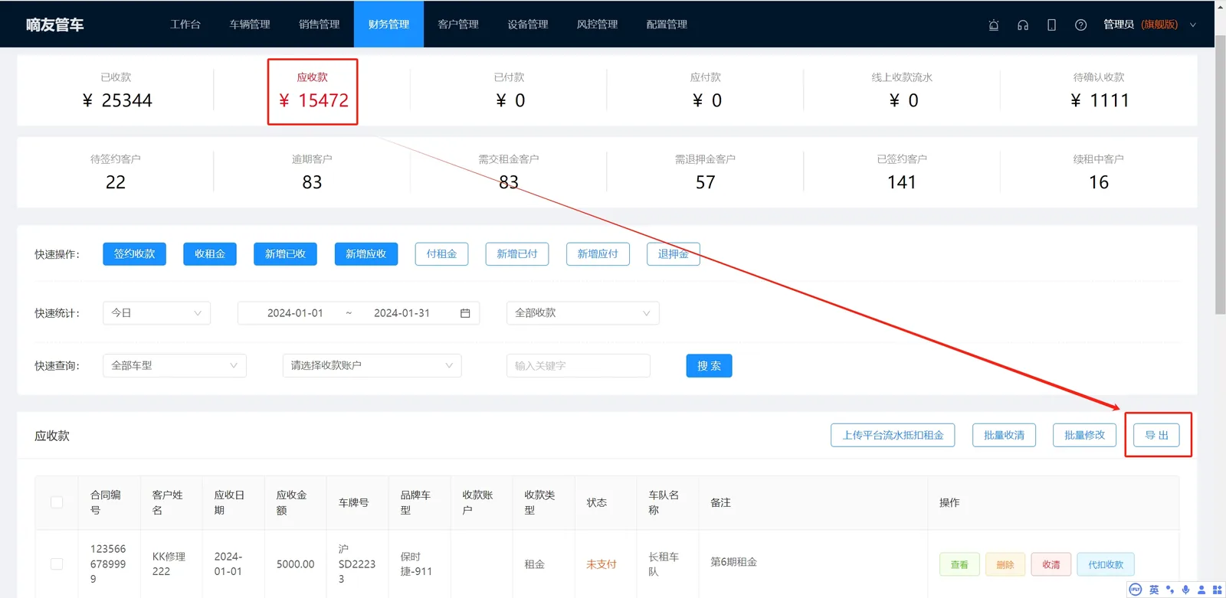Click the 新增应收 button

(x=366, y=253)
